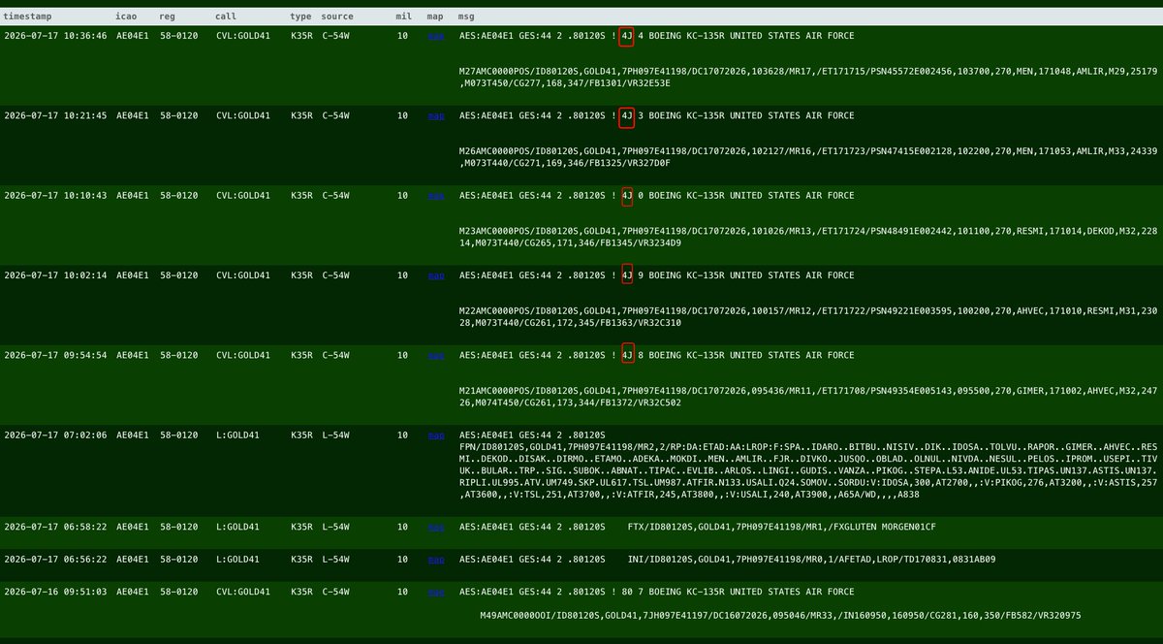This screenshot has height=644, width=1163.
Task: Click the 'INI/ID80120S' message text
Action: tap(810, 559)
